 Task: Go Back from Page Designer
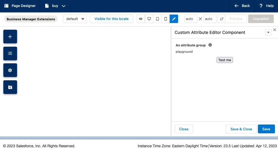[242, 6]
